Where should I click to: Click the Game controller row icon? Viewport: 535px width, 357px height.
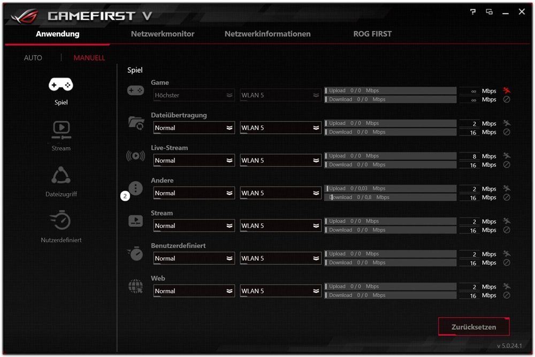[x=135, y=90]
